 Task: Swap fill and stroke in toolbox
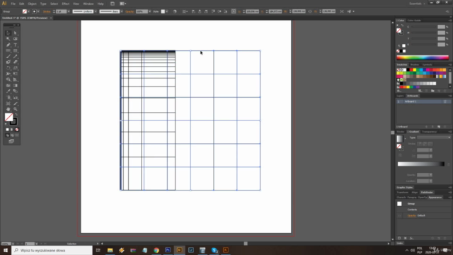(x=16, y=115)
